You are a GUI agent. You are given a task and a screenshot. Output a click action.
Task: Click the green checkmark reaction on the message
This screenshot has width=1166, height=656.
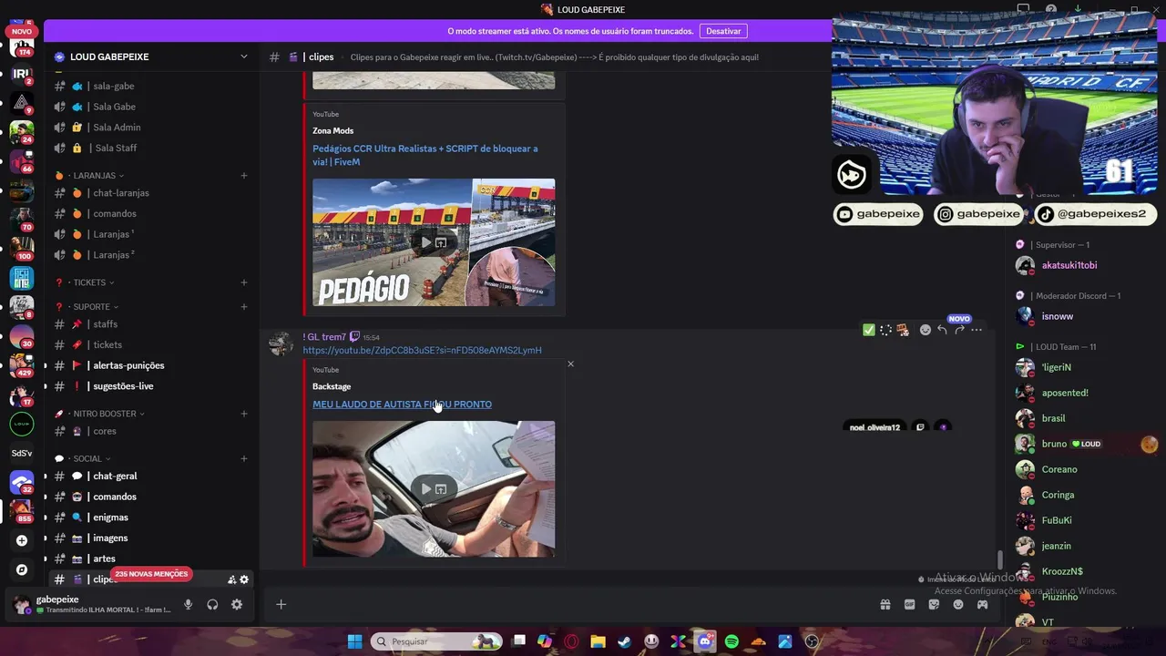click(x=869, y=330)
